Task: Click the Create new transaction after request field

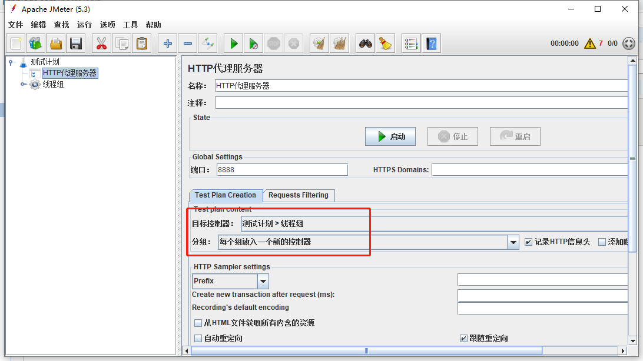Action: (x=542, y=295)
